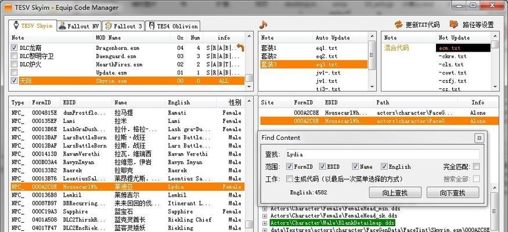Screen dimensions: 508x232
Task: Uncheck the DLC龙裔 Dragonborn.esm checkbox
Action: click(14, 48)
